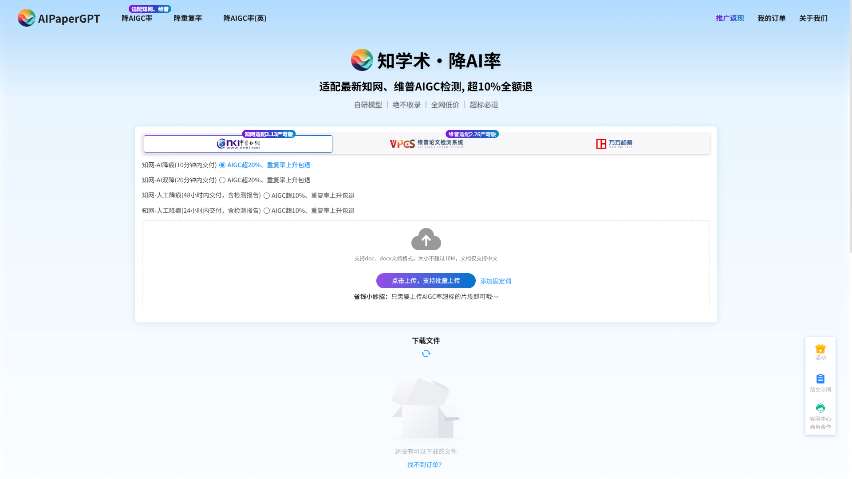
Task: Open 范文示例 clipboard icon
Action: 820,379
